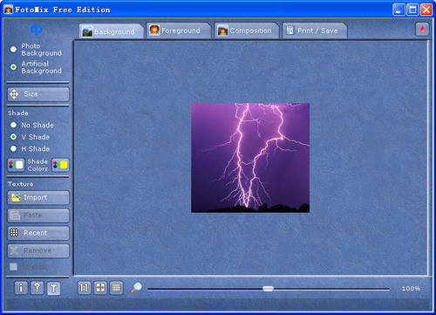This screenshot has width=436, height=315.
Task: Minimize the FotoMix window
Action: pos(399,10)
